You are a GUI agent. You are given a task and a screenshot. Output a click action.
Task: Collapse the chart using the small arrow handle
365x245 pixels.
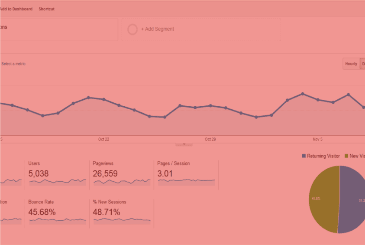pyautogui.click(x=184, y=144)
